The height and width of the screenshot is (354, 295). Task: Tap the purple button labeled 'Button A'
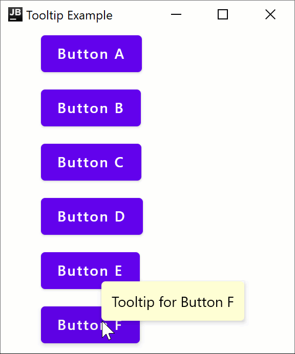tap(91, 54)
